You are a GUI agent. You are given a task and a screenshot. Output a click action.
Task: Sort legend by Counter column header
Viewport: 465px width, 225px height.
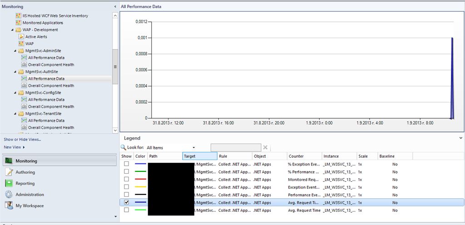point(303,156)
